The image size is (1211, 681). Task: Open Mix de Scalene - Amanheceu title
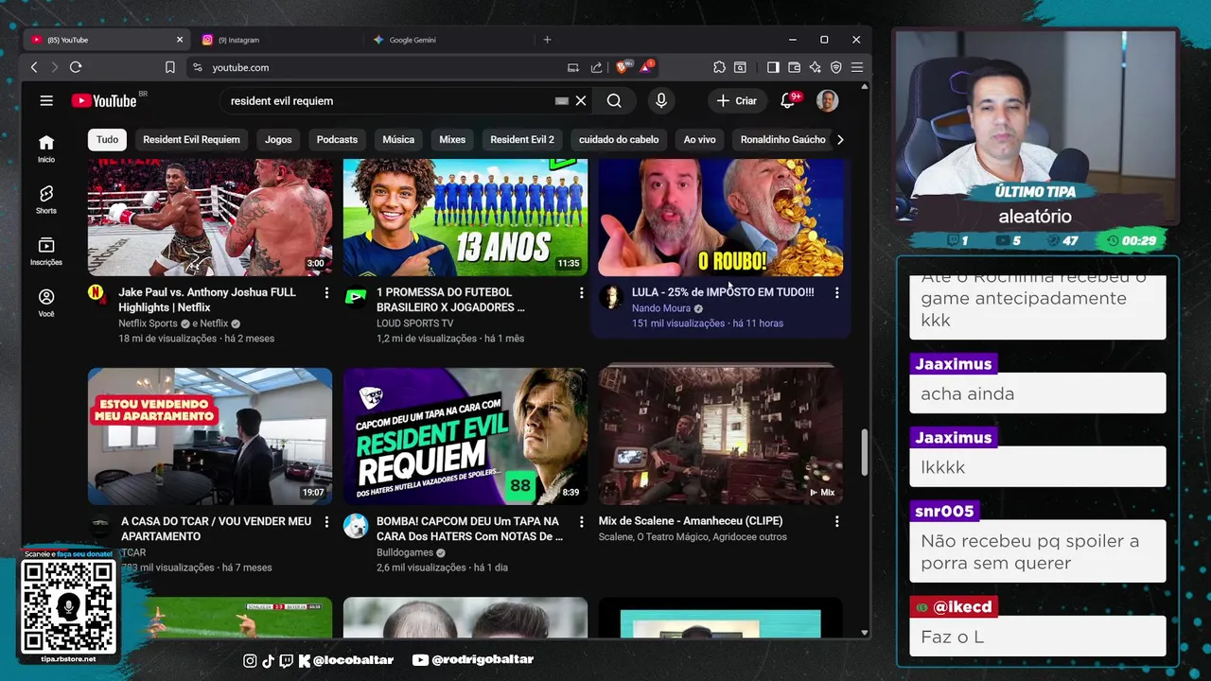(x=691, y=521)
